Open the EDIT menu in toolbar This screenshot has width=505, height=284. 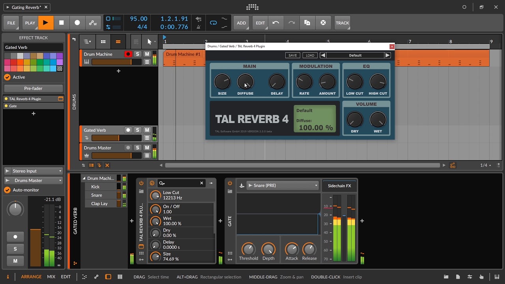[x=260, y=23]
